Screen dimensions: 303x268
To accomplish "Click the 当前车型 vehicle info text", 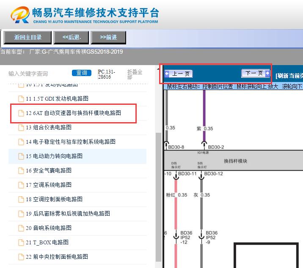I will [x=61, y=52].
